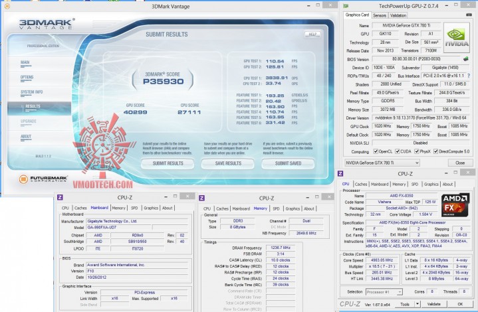
Task: Click the OK button in CPU-Z
Action: click(460, 304)
